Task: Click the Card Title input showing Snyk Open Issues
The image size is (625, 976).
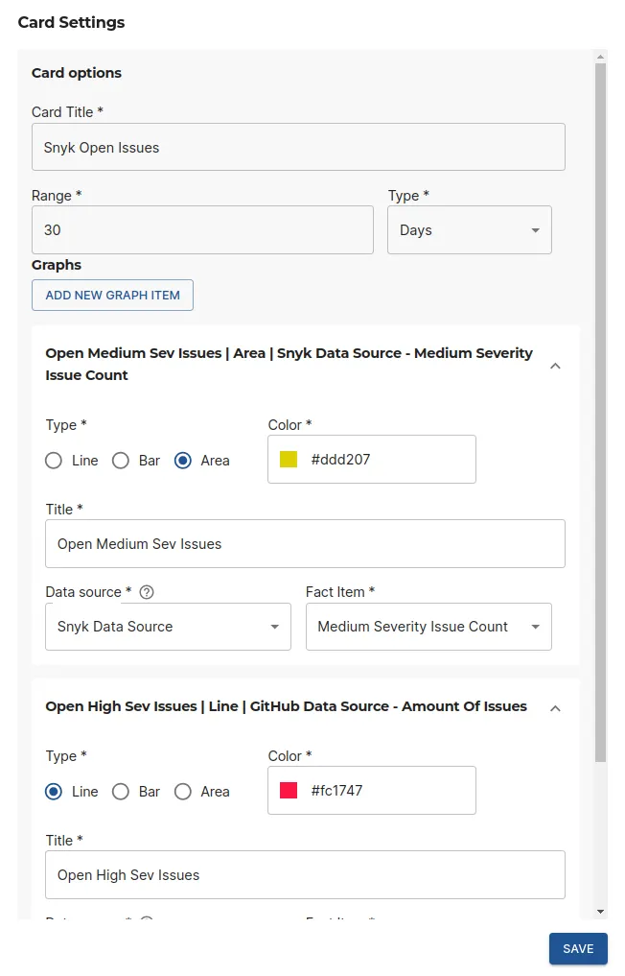Action: coord(298,146)
